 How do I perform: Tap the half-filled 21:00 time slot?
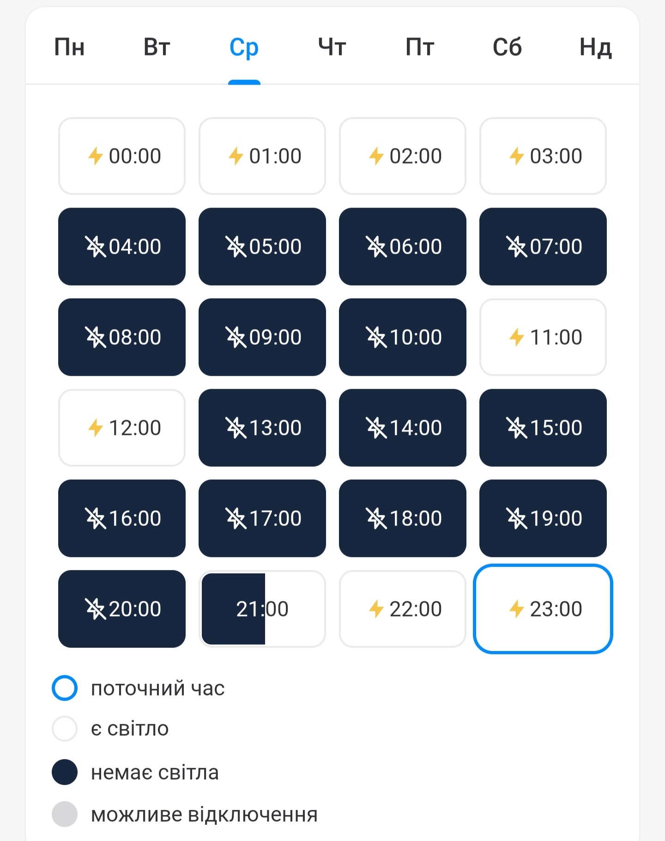(262, 609)
